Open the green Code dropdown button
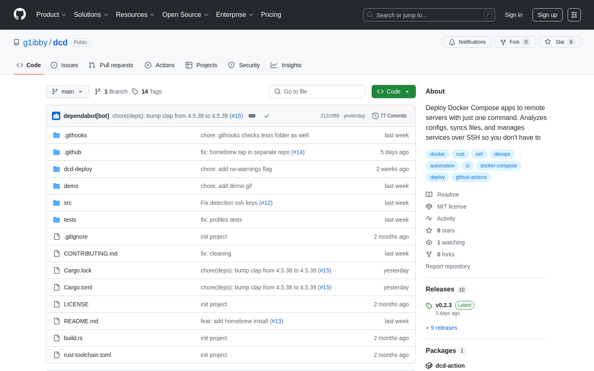The height and width of the screenshot is (371, 594). (x=394, y=92)
